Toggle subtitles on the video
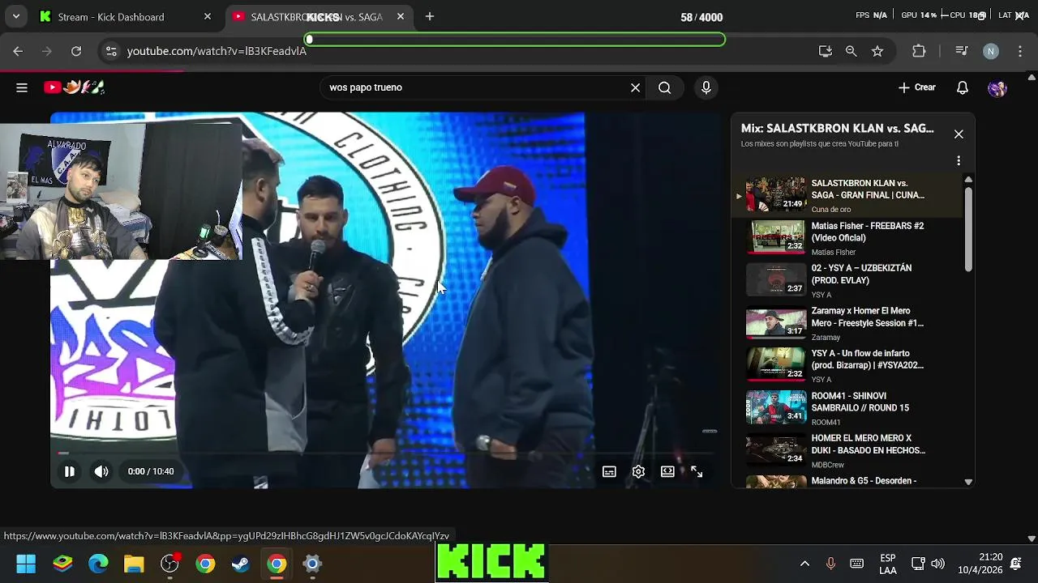Viewport: 1038px width, 583px height. (x=609, y=471)
